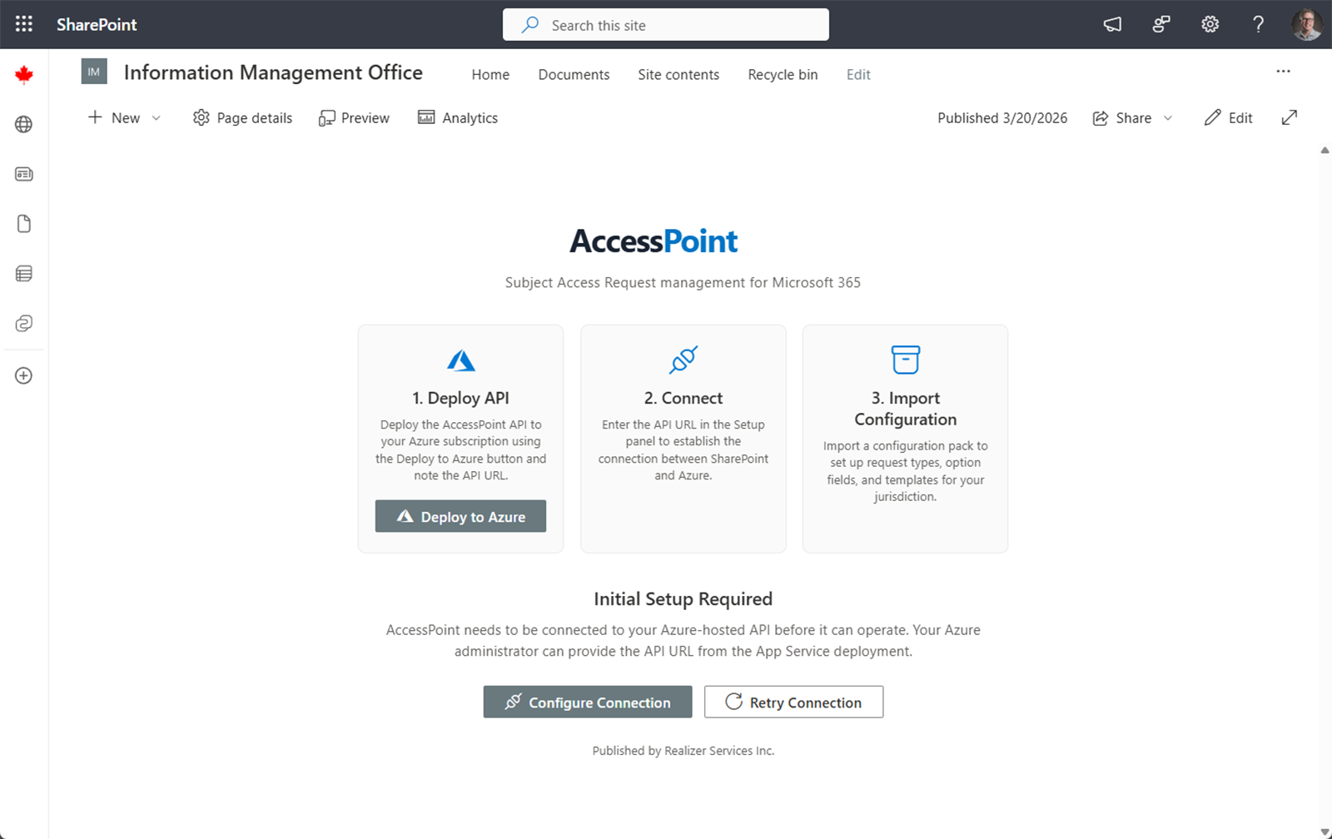Select the link icon in the left sidebar
This screenshot has width=1332, height=839.
[23, 324]
